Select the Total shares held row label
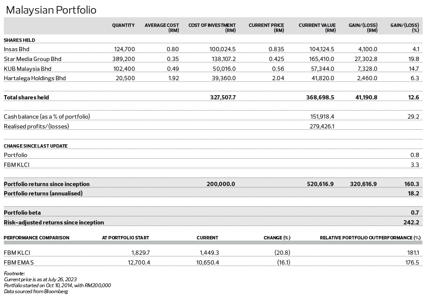Image resolution: width=427 pixels, height=300 pixels. [26, 97]
